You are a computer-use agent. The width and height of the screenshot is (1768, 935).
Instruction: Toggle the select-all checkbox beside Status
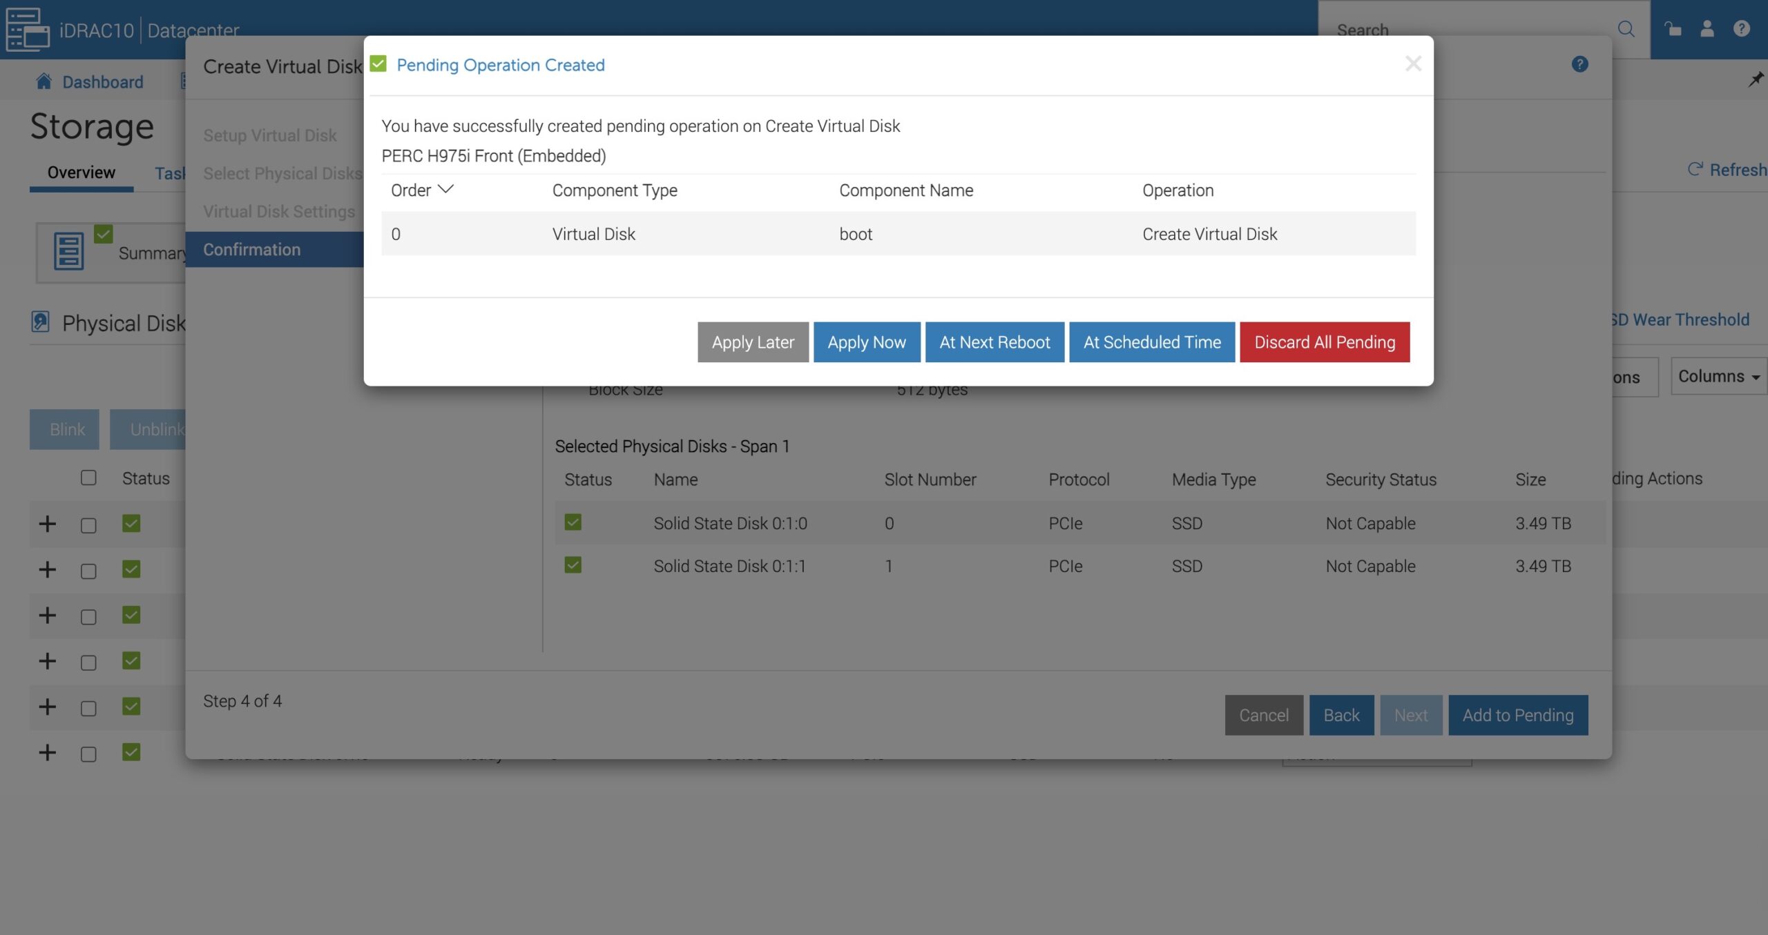88,478
